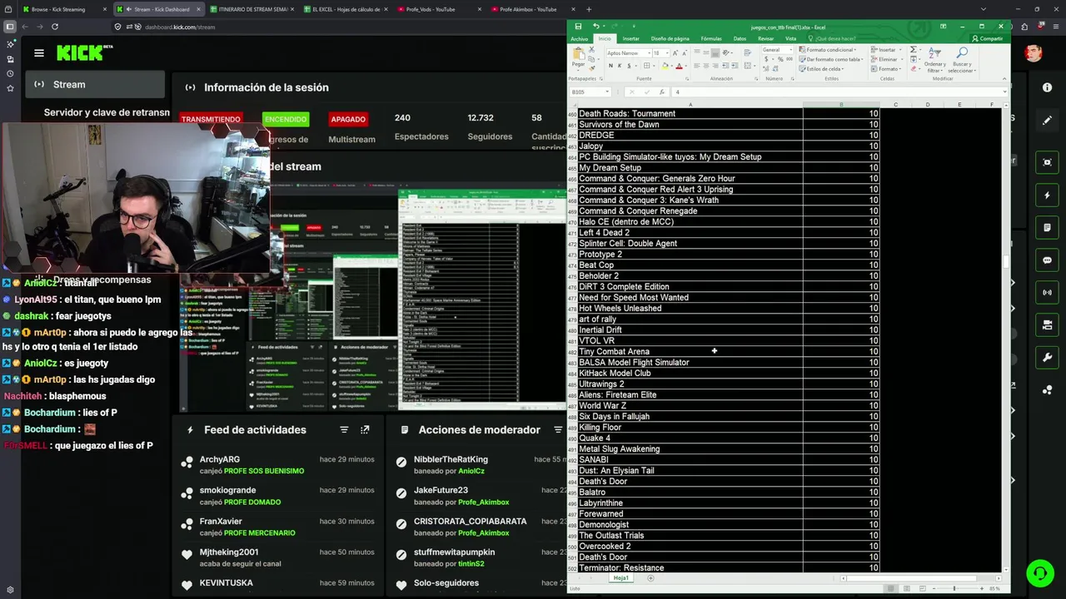Click the insert function fx icon
Image resolution: width=1066 pixels, height=599 pixels.
pos(662,92)
